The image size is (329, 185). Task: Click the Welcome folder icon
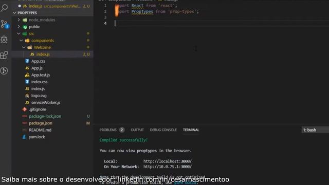click(30, 47)
